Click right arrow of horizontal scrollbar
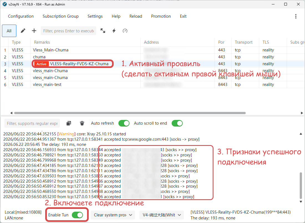 click(x=302, y=113)
